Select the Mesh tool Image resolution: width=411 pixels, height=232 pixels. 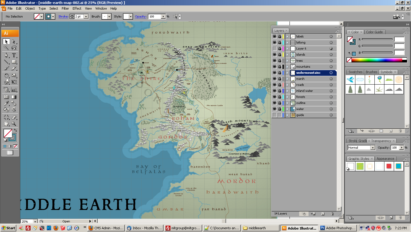6,97
